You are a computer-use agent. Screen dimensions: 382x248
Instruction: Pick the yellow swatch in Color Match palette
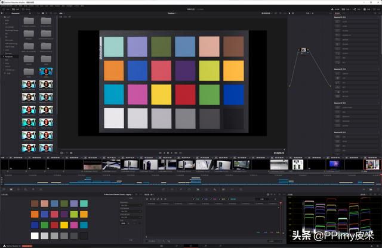click(x=64, y=225)
